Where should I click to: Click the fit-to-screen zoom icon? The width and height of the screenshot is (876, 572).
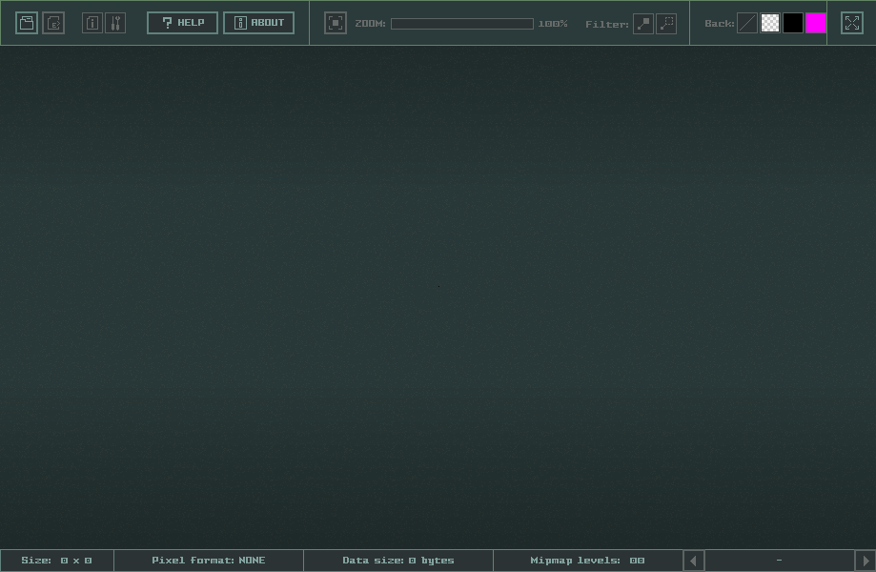coord(336,23)
